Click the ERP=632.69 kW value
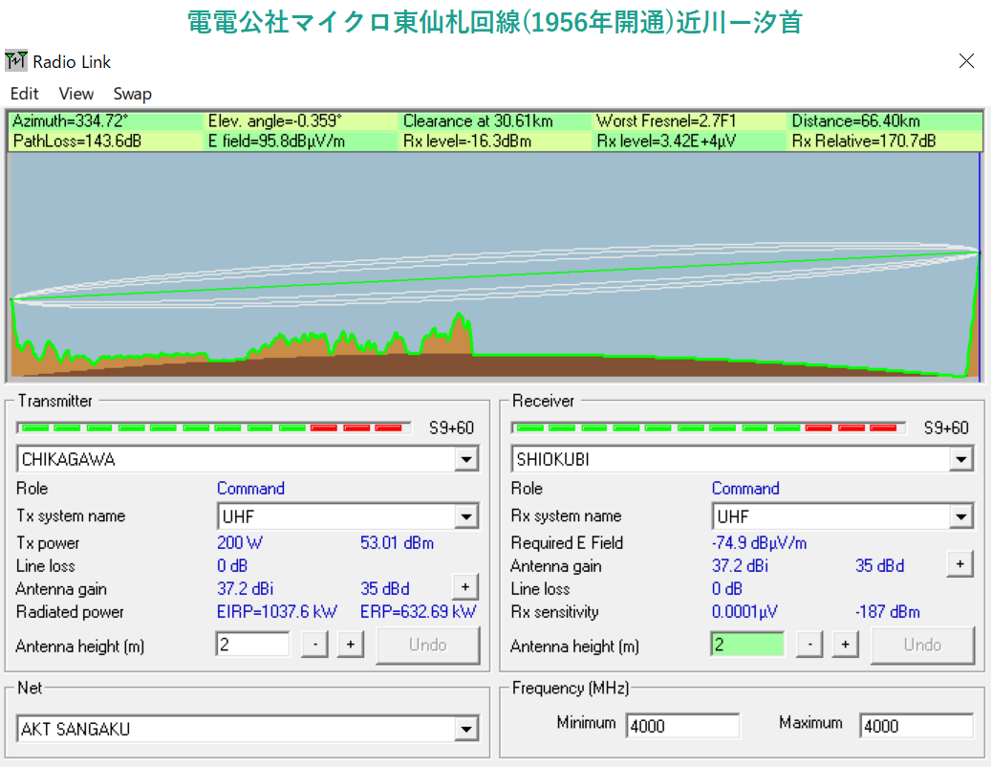Image resolution: width=992 pixels, height=767 pixels. (x=418, y=612)
